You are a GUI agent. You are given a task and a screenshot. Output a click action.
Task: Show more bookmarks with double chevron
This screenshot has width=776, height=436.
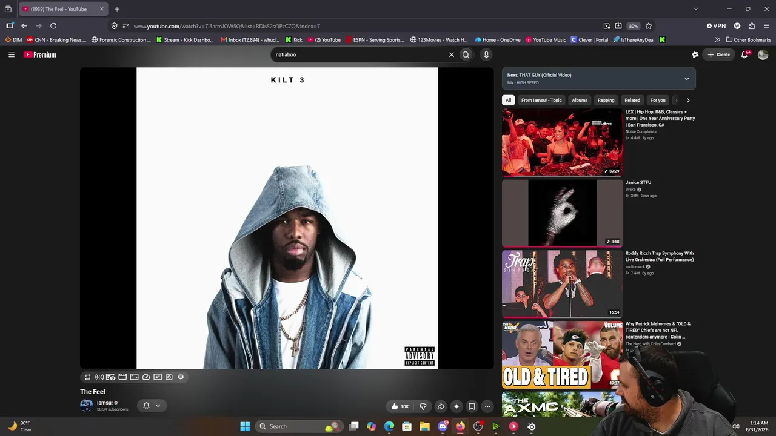[718, 40]
